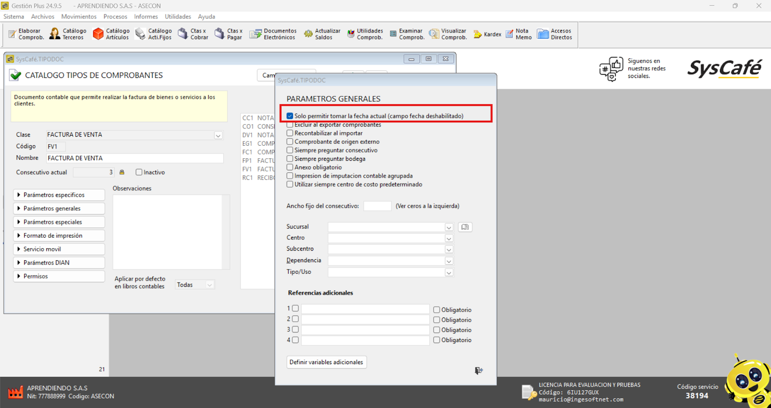Open Elaborar Comprob. toolbar icon

(x=27, y=34)
